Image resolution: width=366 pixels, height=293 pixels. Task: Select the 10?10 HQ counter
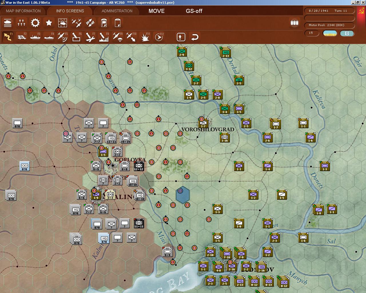[132, 181]
